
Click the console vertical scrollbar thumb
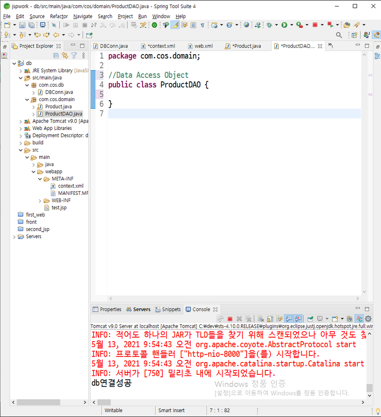(x=369, y=388)
